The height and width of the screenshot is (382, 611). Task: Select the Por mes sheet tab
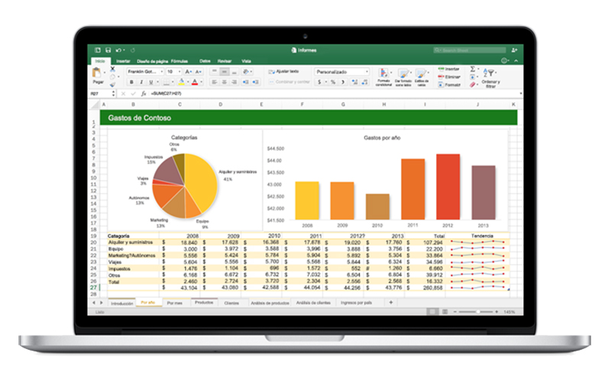(175, 303)
